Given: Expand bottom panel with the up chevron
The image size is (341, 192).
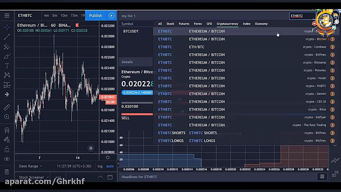Looking at the screenshot, I should [100, 177].
